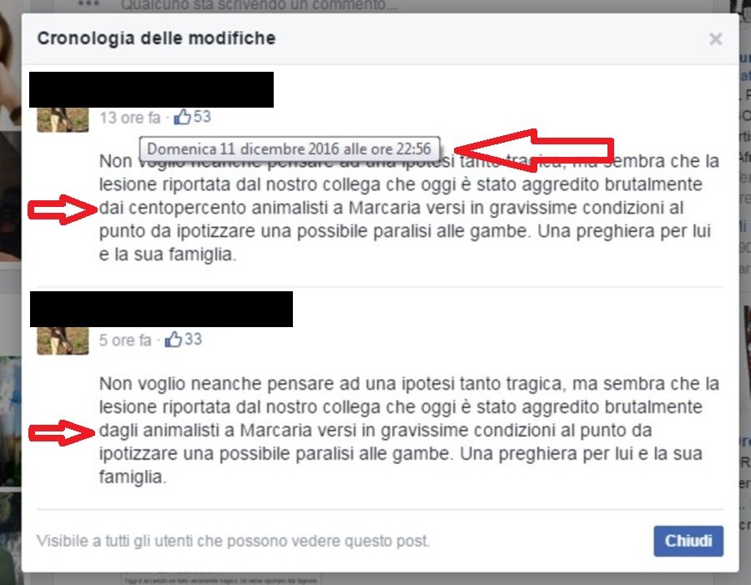The height and width of the screenshot is (585, 751).
Task: Click the red arrow beside 'dai centopercento animalisti'
Action: (63, 209)
